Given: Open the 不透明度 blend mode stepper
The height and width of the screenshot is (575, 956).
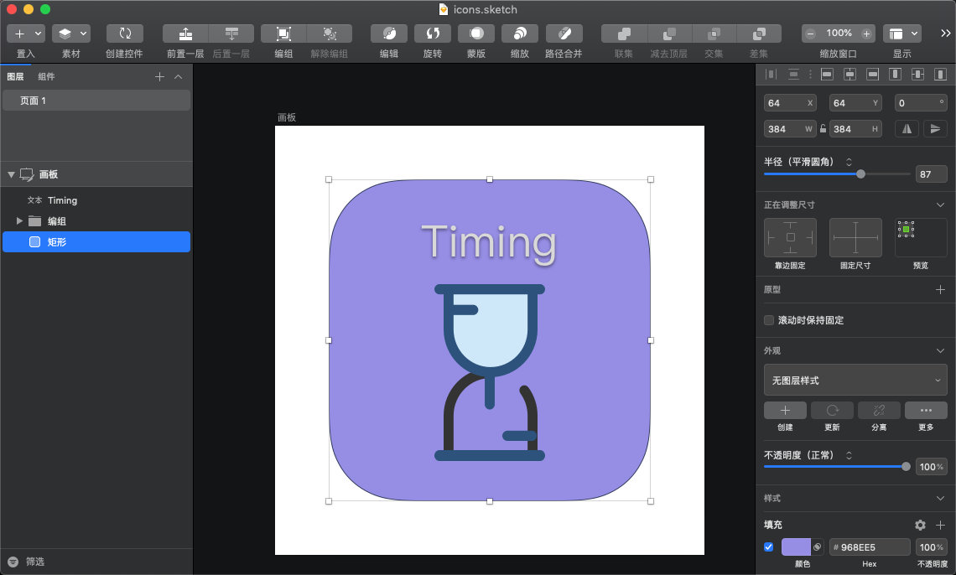Looking at the screenshot, I should tap(849, 455).
